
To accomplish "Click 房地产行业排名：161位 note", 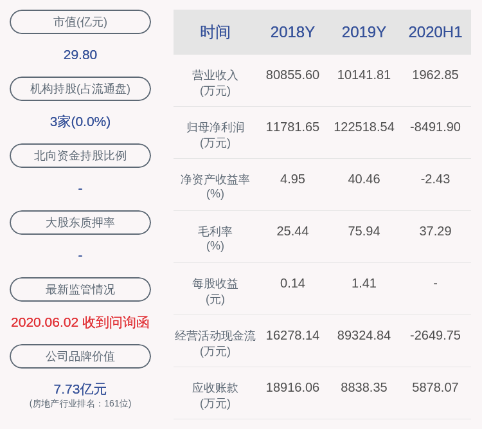I will click(80, 403).
